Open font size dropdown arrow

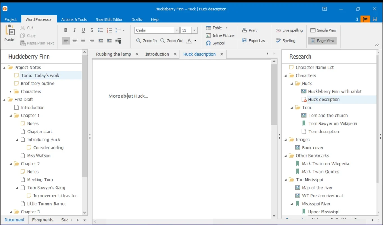pos(195,30)
